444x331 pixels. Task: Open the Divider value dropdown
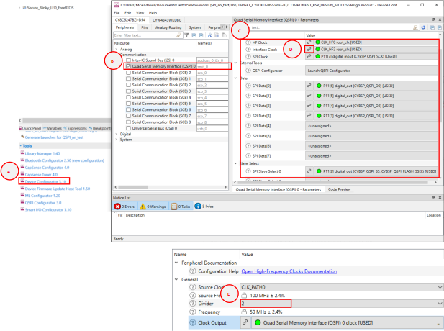(440, 304)
